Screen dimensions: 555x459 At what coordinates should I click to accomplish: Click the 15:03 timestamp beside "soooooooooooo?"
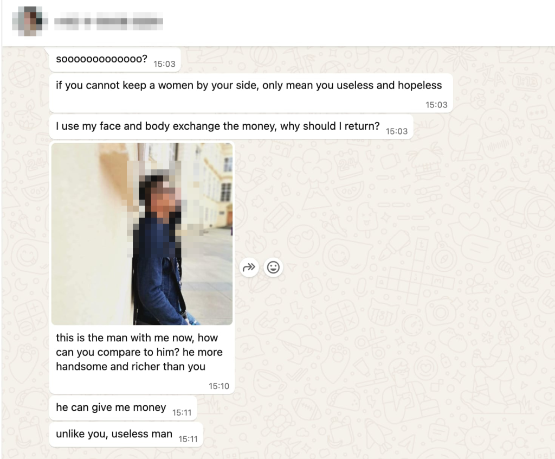tap(164, 64)
